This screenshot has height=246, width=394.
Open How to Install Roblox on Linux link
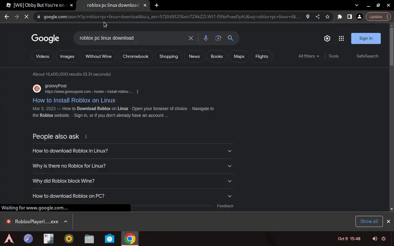click(x=74, y=100)
